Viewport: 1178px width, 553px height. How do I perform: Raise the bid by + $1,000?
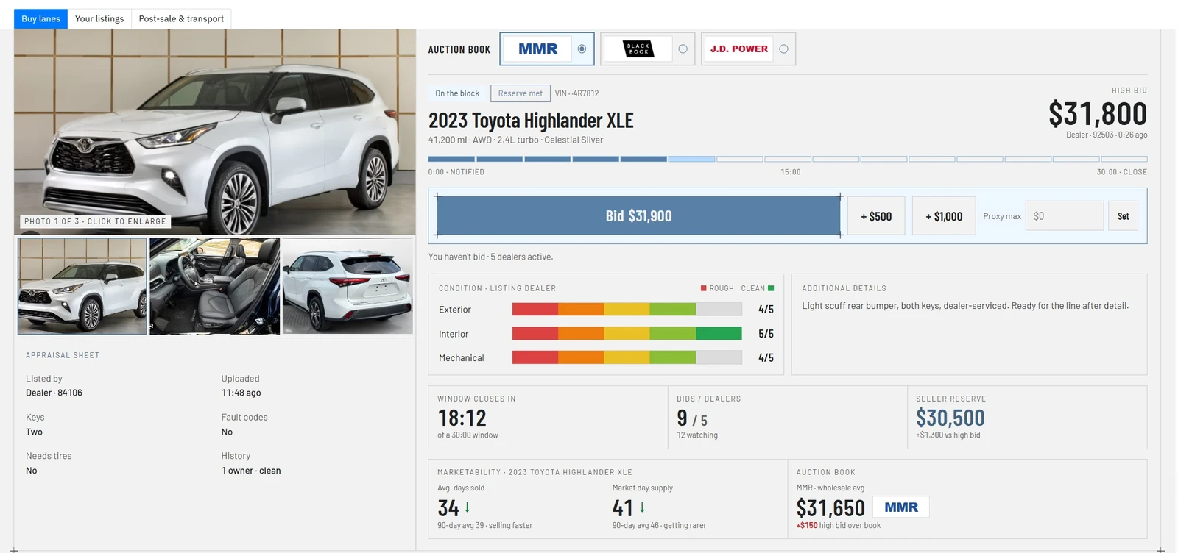944,215
